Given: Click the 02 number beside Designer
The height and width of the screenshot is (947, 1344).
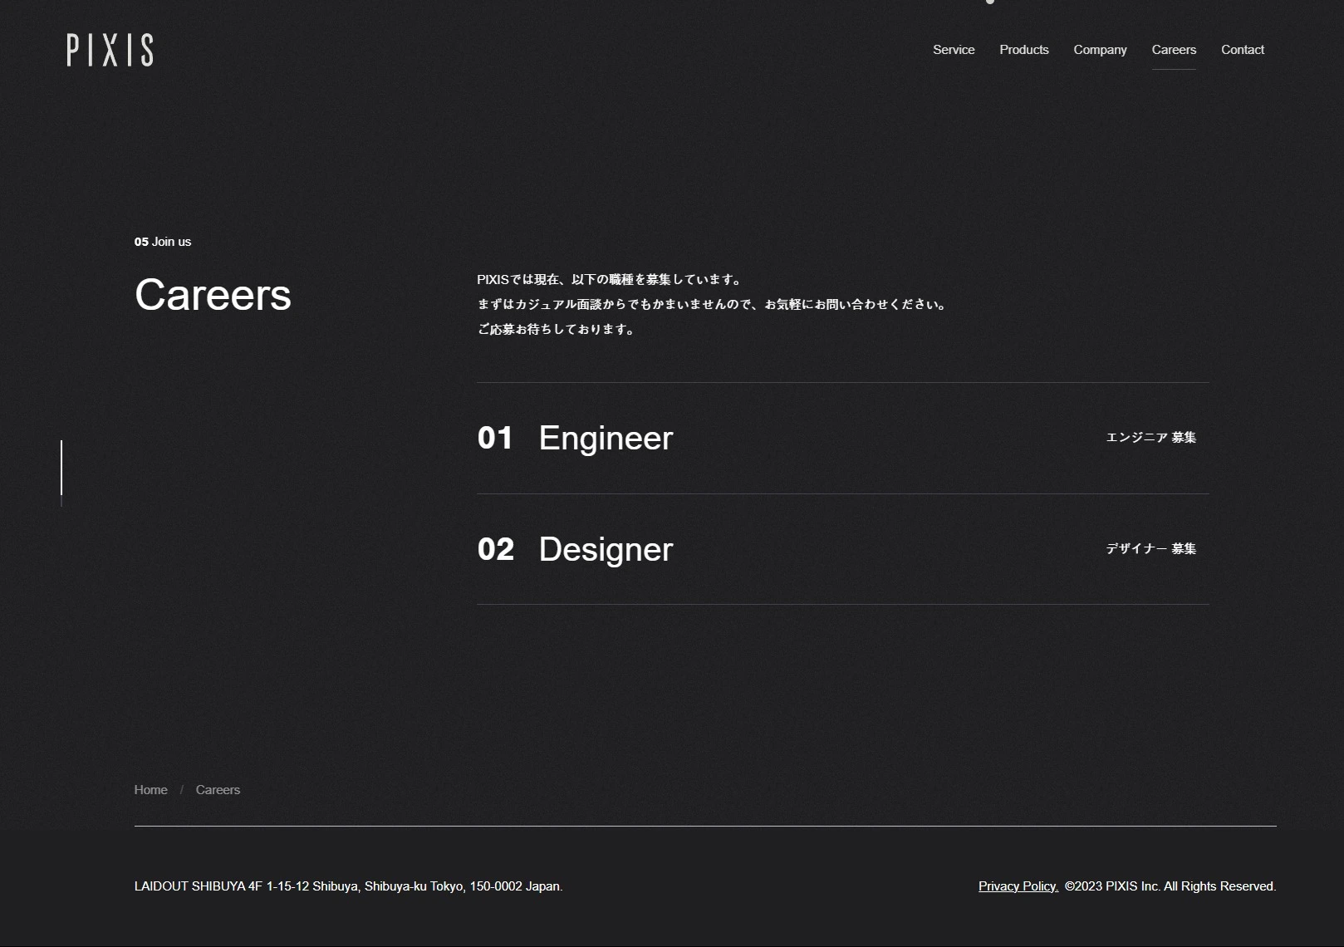Looking at the screenshot, I should (x=495, y=549).
